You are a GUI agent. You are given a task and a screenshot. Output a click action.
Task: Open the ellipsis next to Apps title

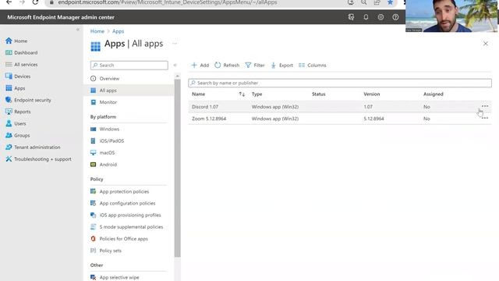coord(175,44)
